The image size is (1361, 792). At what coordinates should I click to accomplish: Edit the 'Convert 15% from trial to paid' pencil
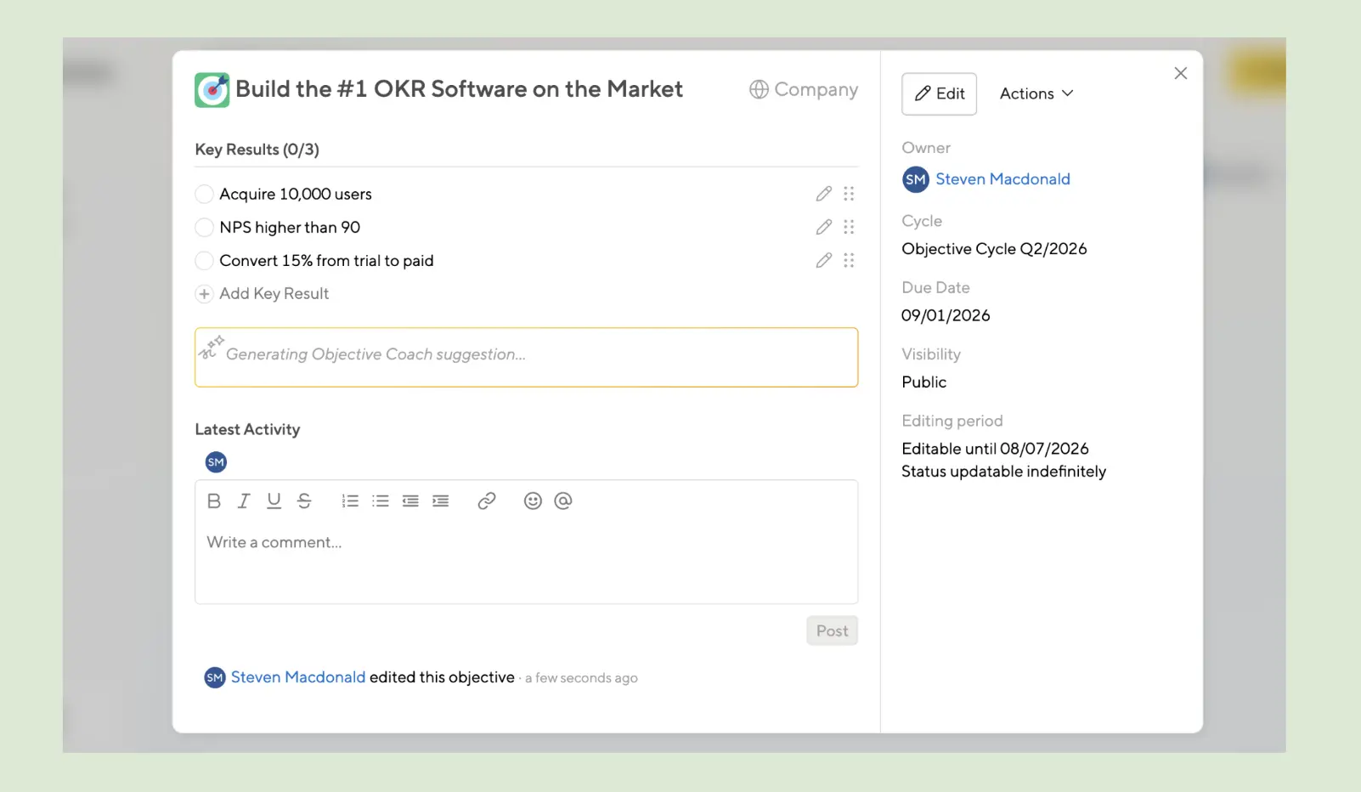pos(823,260)
